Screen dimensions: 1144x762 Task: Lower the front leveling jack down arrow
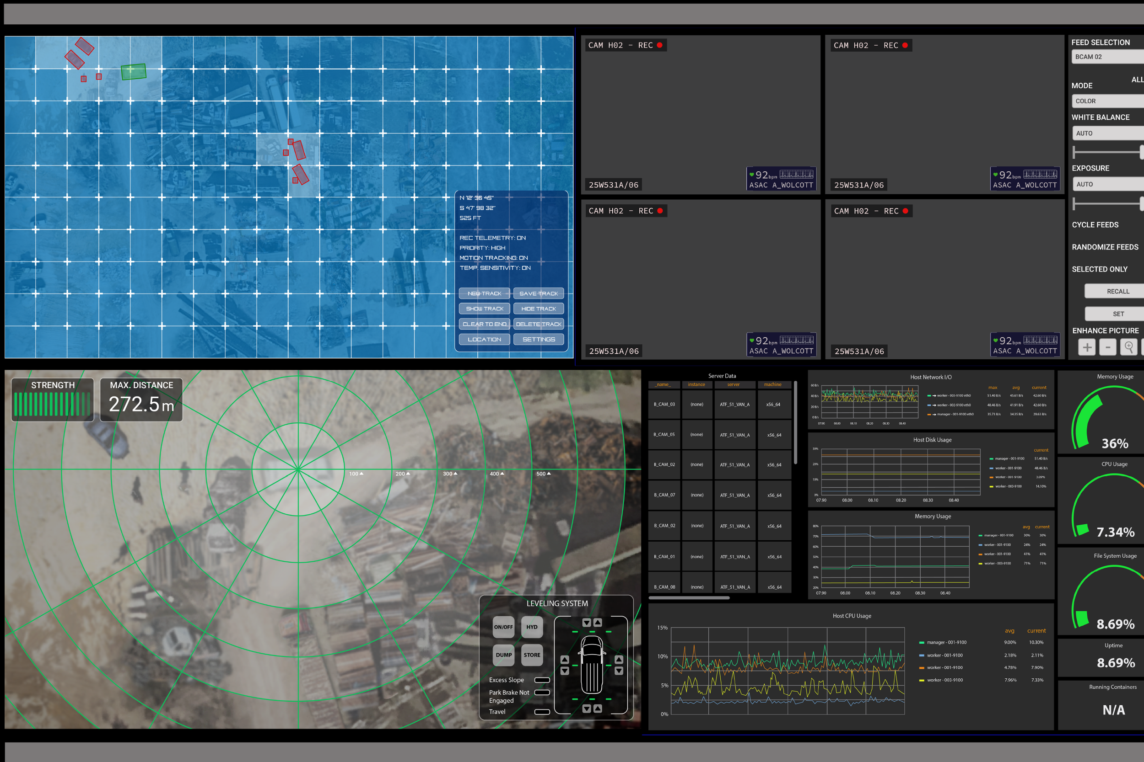[587, 623]
